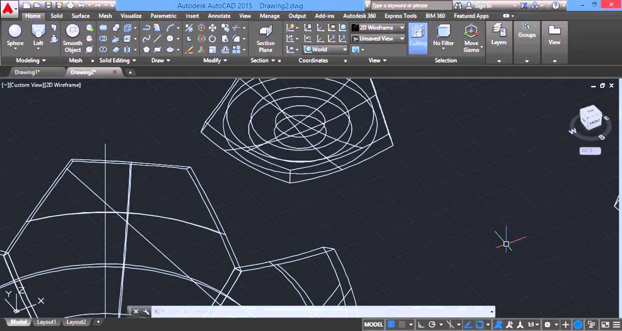Viewport: 622px width, 331px height.
Task: Toggle 2D object snap in status bar
Action: coord(480,325)
